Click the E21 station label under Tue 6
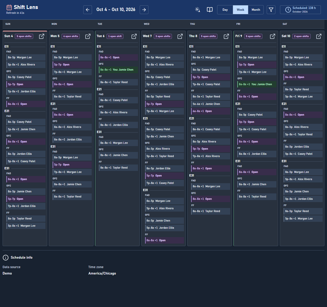327x307 pixels. tap(99, 89)
